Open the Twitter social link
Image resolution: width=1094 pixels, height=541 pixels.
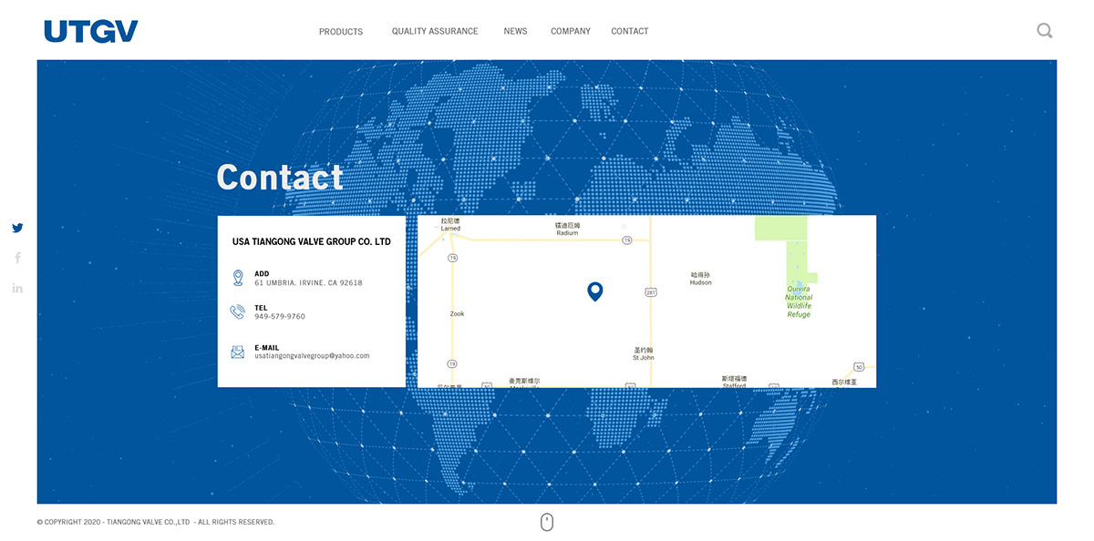pyautogui.click(x=17, y=229)
